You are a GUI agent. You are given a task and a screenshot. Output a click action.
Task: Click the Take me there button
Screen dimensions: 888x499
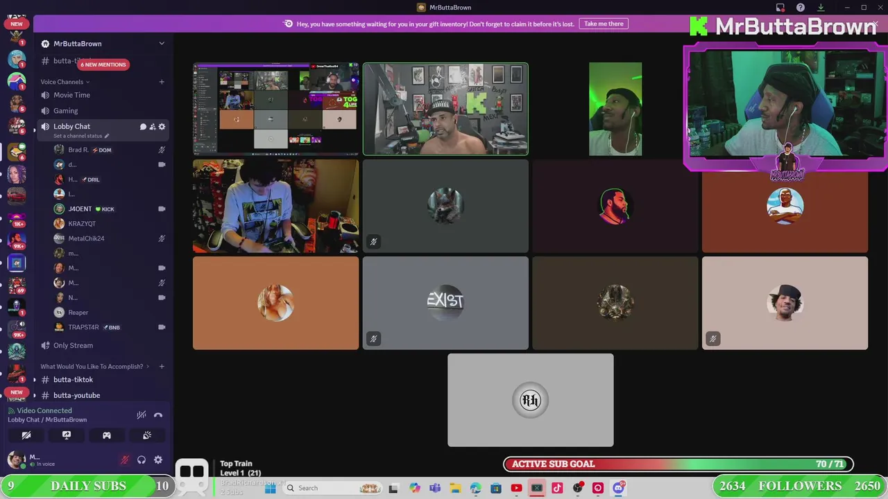(604, 24)
